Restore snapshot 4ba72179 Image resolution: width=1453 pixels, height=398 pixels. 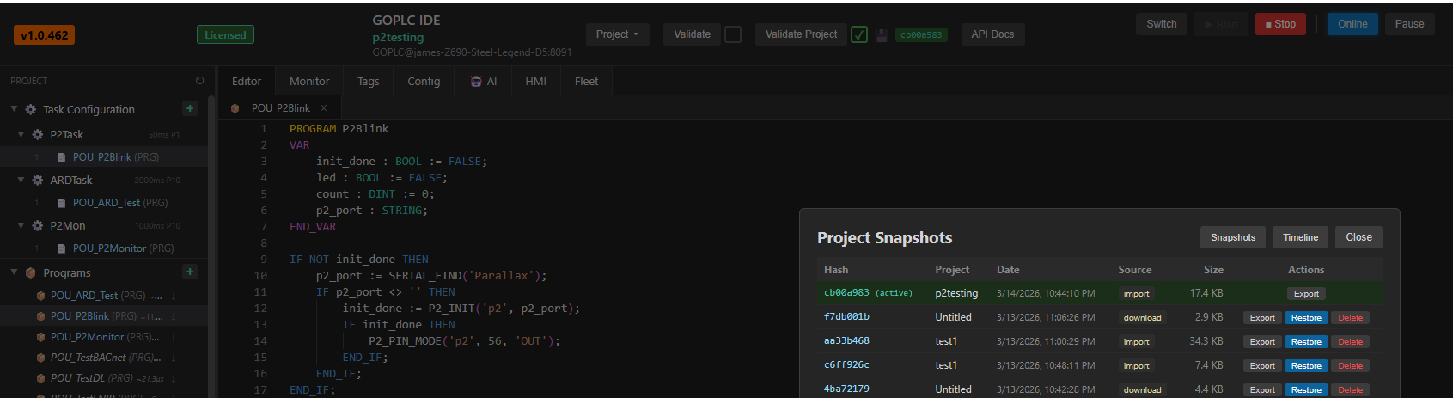pos(1306,389)
